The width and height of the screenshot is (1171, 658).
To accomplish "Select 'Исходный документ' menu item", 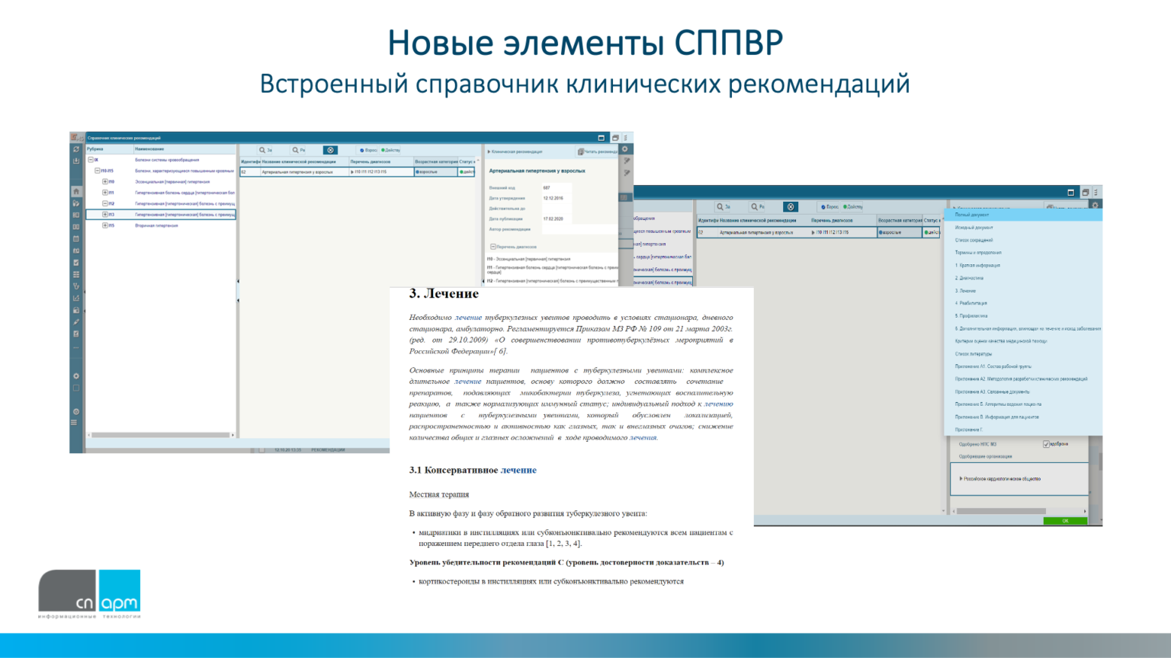I will click(x=1023, y=227).
